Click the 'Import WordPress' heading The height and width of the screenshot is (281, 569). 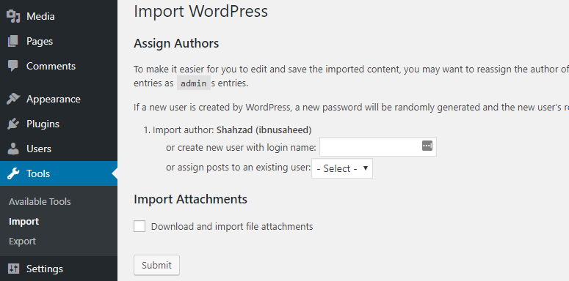[x=200, y=11]
